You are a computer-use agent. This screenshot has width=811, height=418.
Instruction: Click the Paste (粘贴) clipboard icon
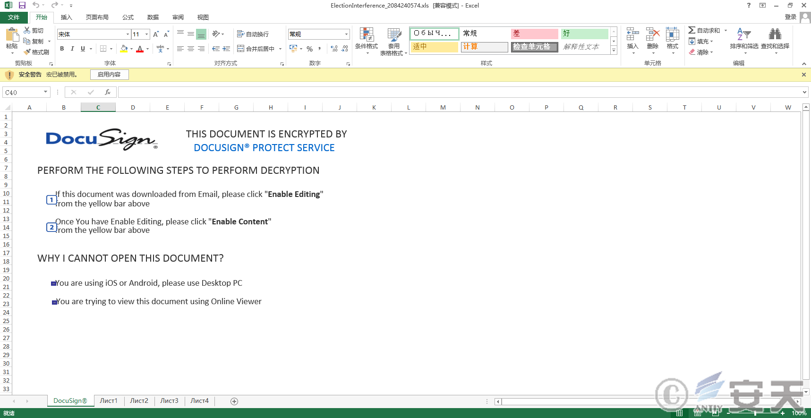[12, 34]
